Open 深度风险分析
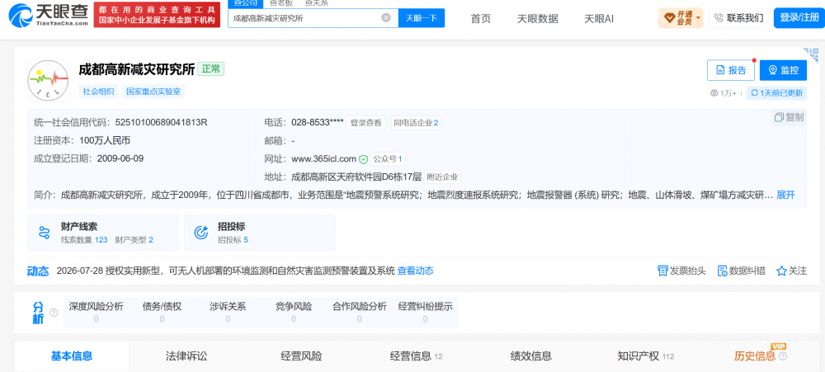Screen dimensions: 825x372 pos(96,313)
